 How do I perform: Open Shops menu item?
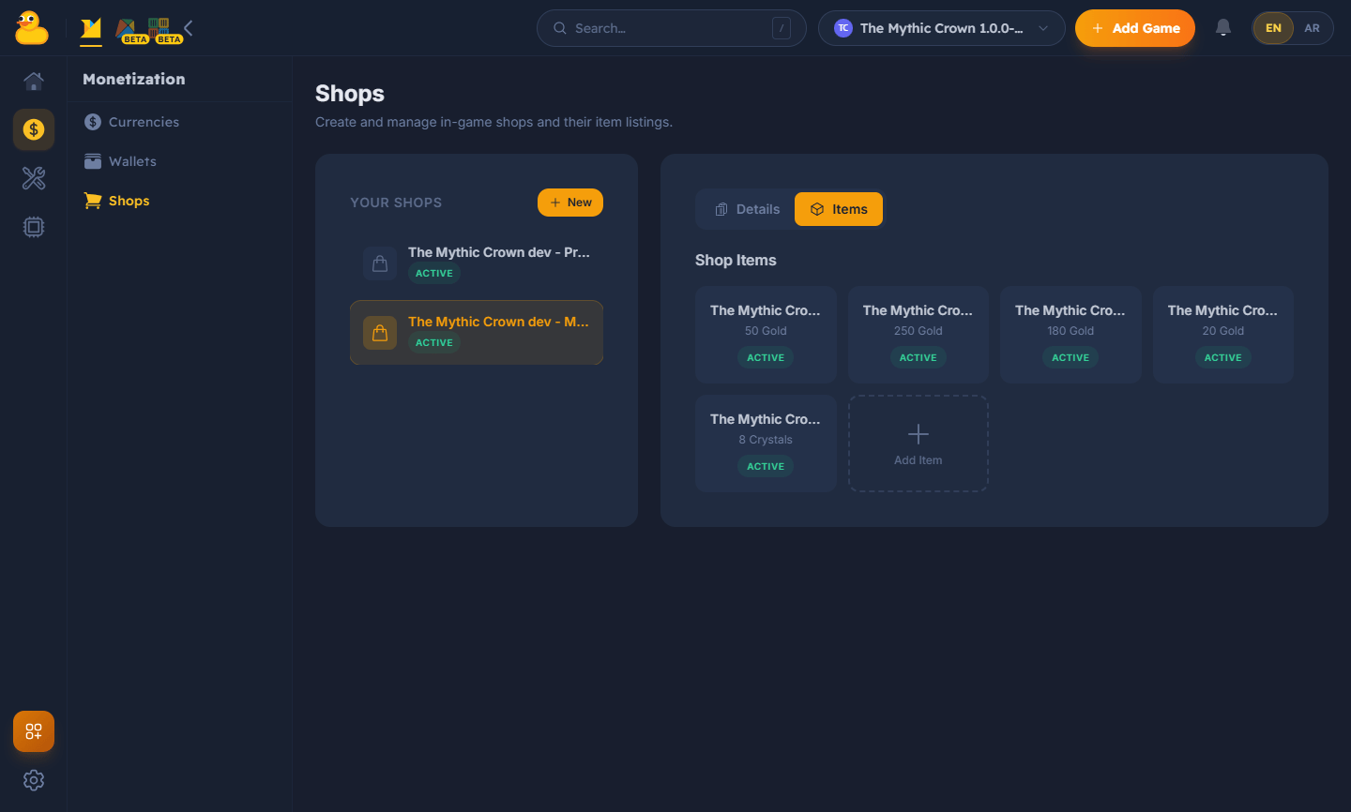180,201
